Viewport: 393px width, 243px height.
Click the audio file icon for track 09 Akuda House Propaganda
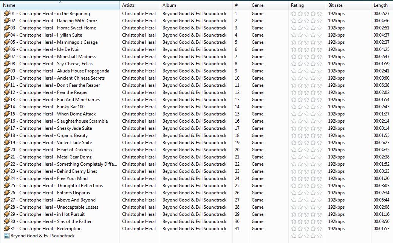point(7,71)
